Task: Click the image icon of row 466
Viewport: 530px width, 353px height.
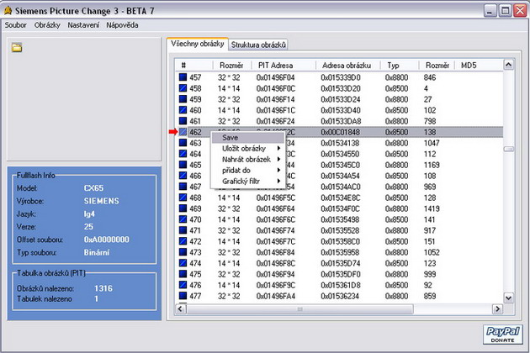Action: (183, 176)
